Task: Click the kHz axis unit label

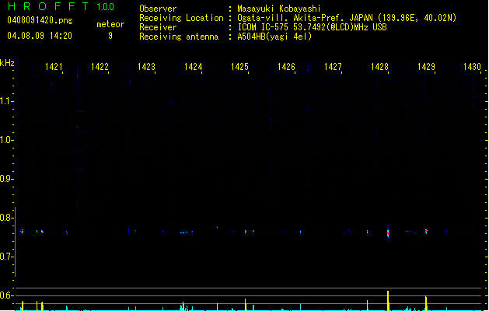Action: [7, 63]
